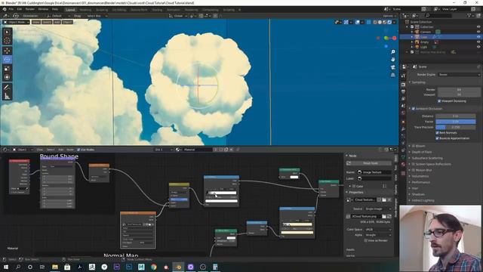483x272 pixels.
Task: Toggle X-ray display in viewport header
Action: point(369,22)
